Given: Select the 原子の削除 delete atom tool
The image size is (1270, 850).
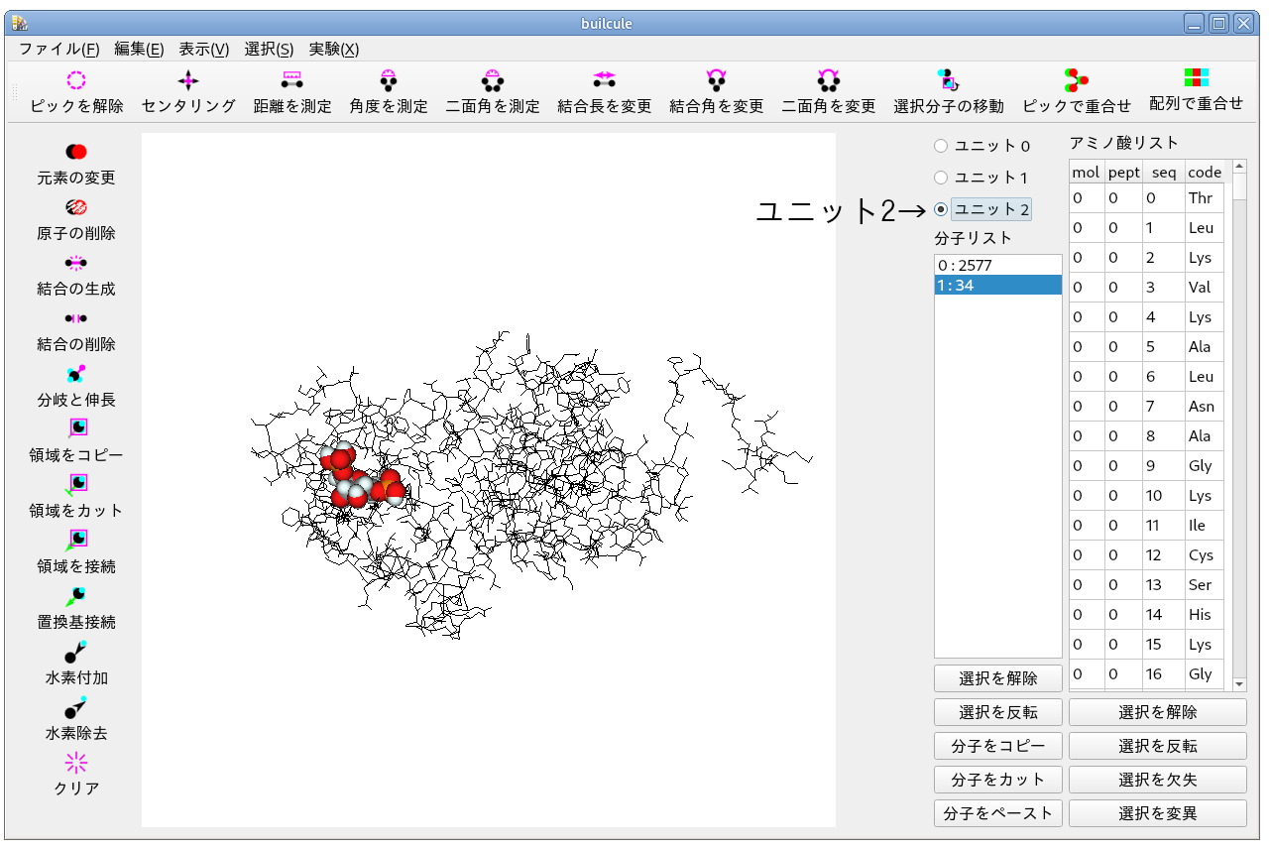Looking at the screenshot, I should click(x=76, y=208).
